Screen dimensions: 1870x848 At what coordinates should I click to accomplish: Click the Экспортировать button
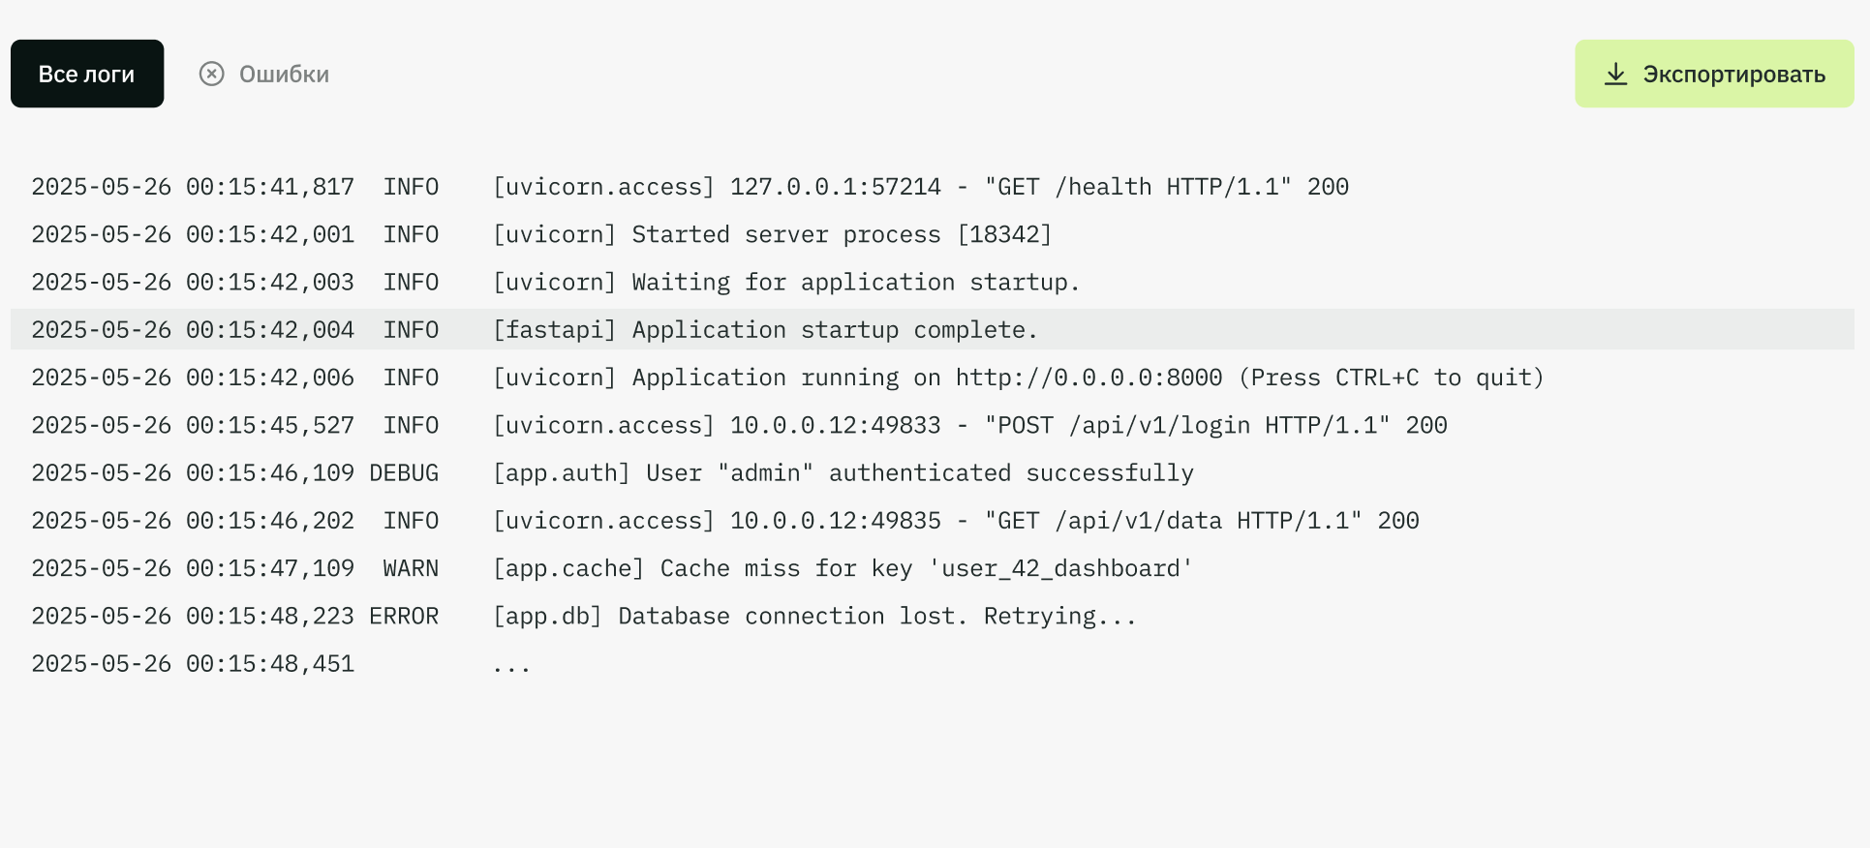coord(1714,74)
